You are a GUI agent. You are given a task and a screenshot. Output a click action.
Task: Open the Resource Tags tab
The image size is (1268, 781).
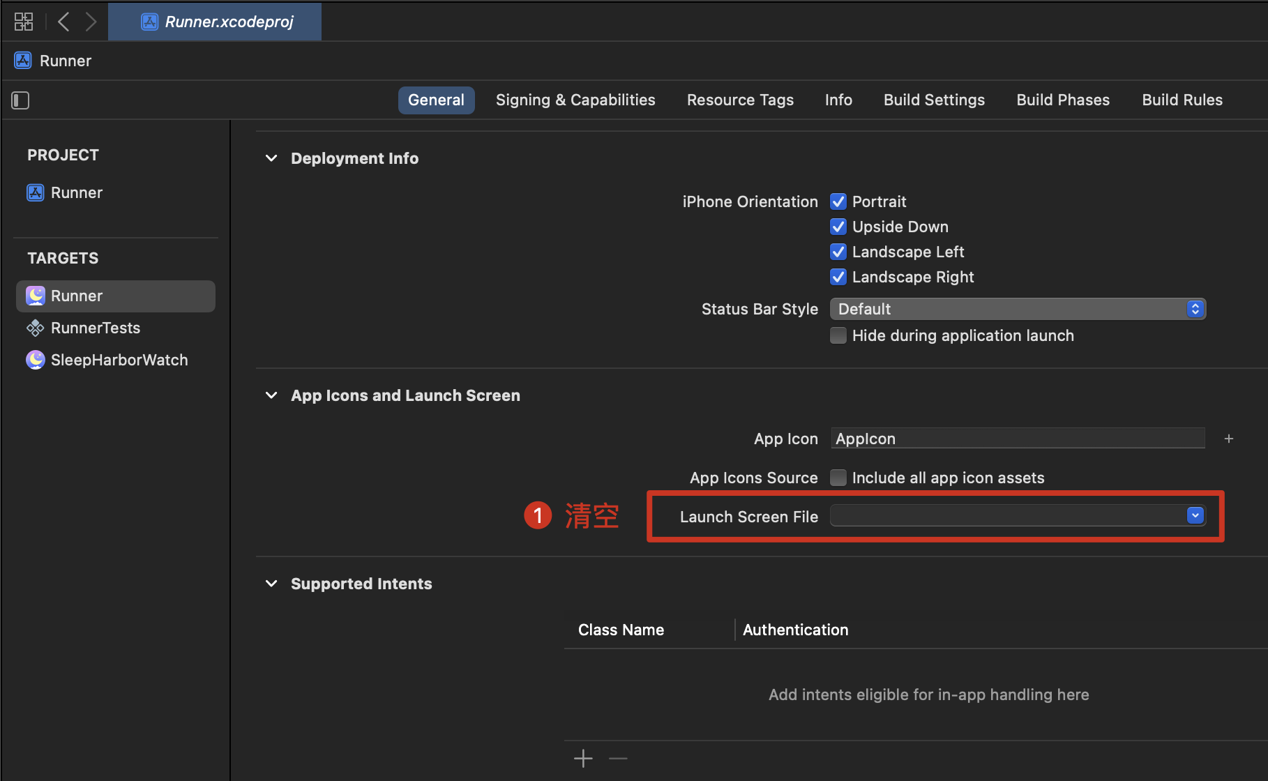pyautogui.click(x=740, y=100)
